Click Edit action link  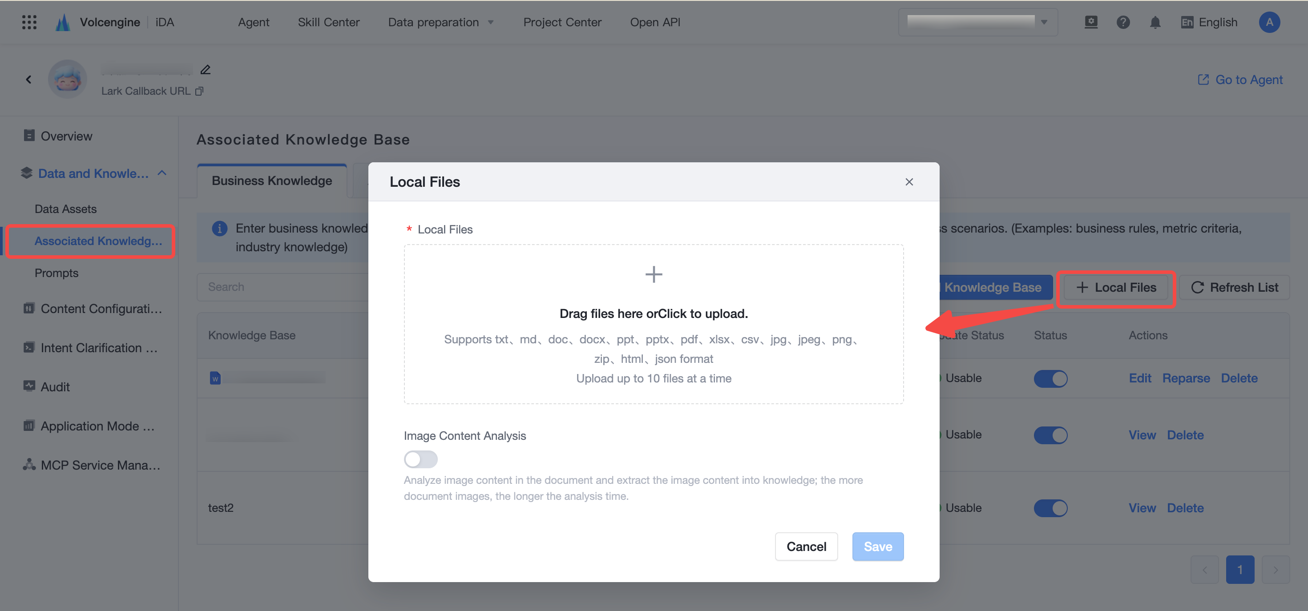(1140, 378)
